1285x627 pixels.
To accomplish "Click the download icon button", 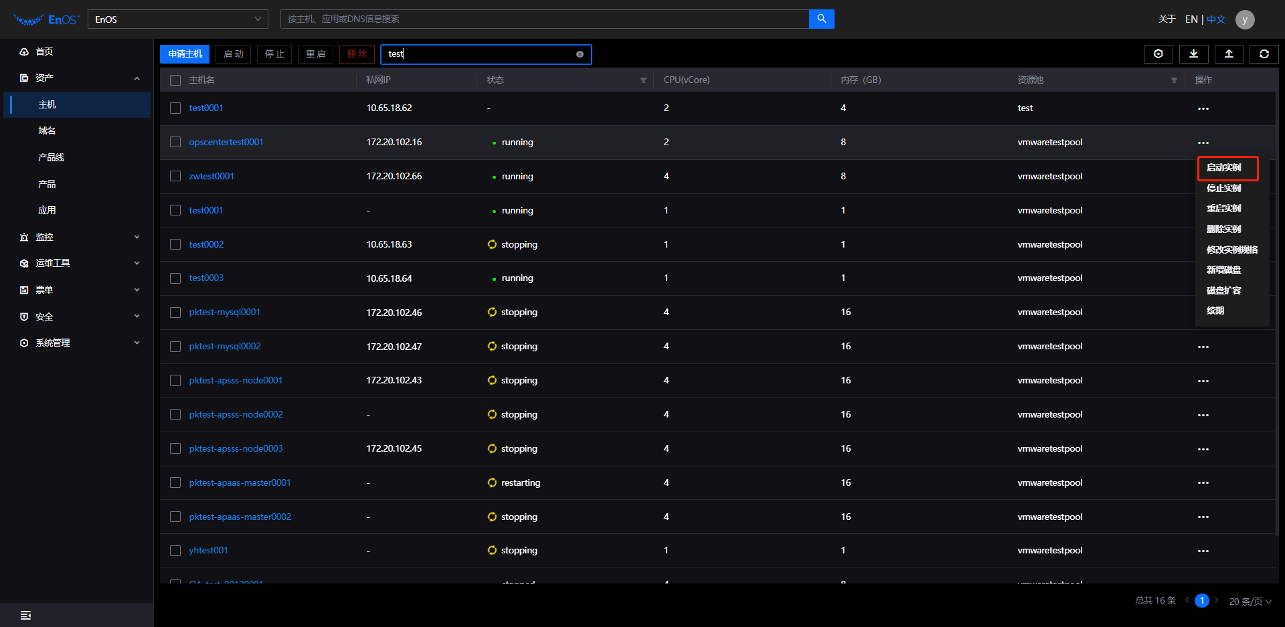I will point(1193,54).
